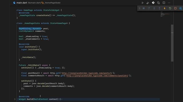The height and width of the screenshot is (102, 183).
Task: Click the 'bool _showComments = true;' line
Action: pyautogui.click(x=34, y=39)
